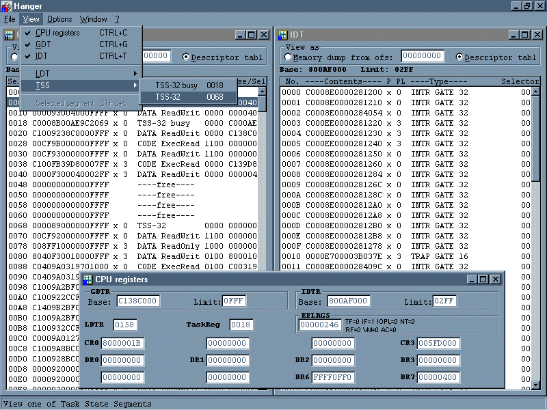Click the CPU registers window icon

tap(88, 279)
